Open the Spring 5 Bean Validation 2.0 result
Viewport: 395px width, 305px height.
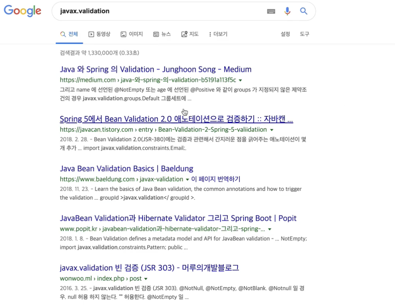pyautogui.click(x=176, y=119)
